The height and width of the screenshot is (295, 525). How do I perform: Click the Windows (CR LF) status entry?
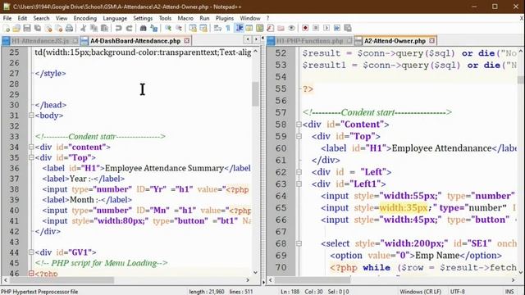[421, 292]
